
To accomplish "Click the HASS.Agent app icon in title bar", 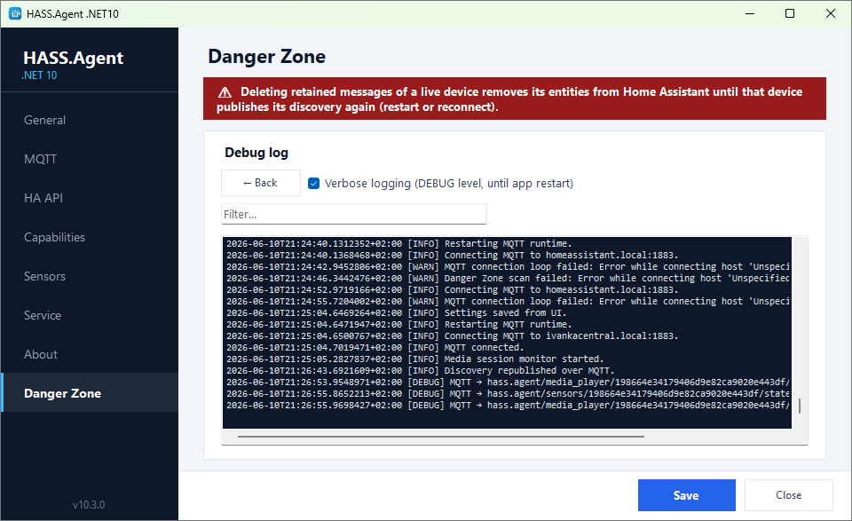I will 15,13.
